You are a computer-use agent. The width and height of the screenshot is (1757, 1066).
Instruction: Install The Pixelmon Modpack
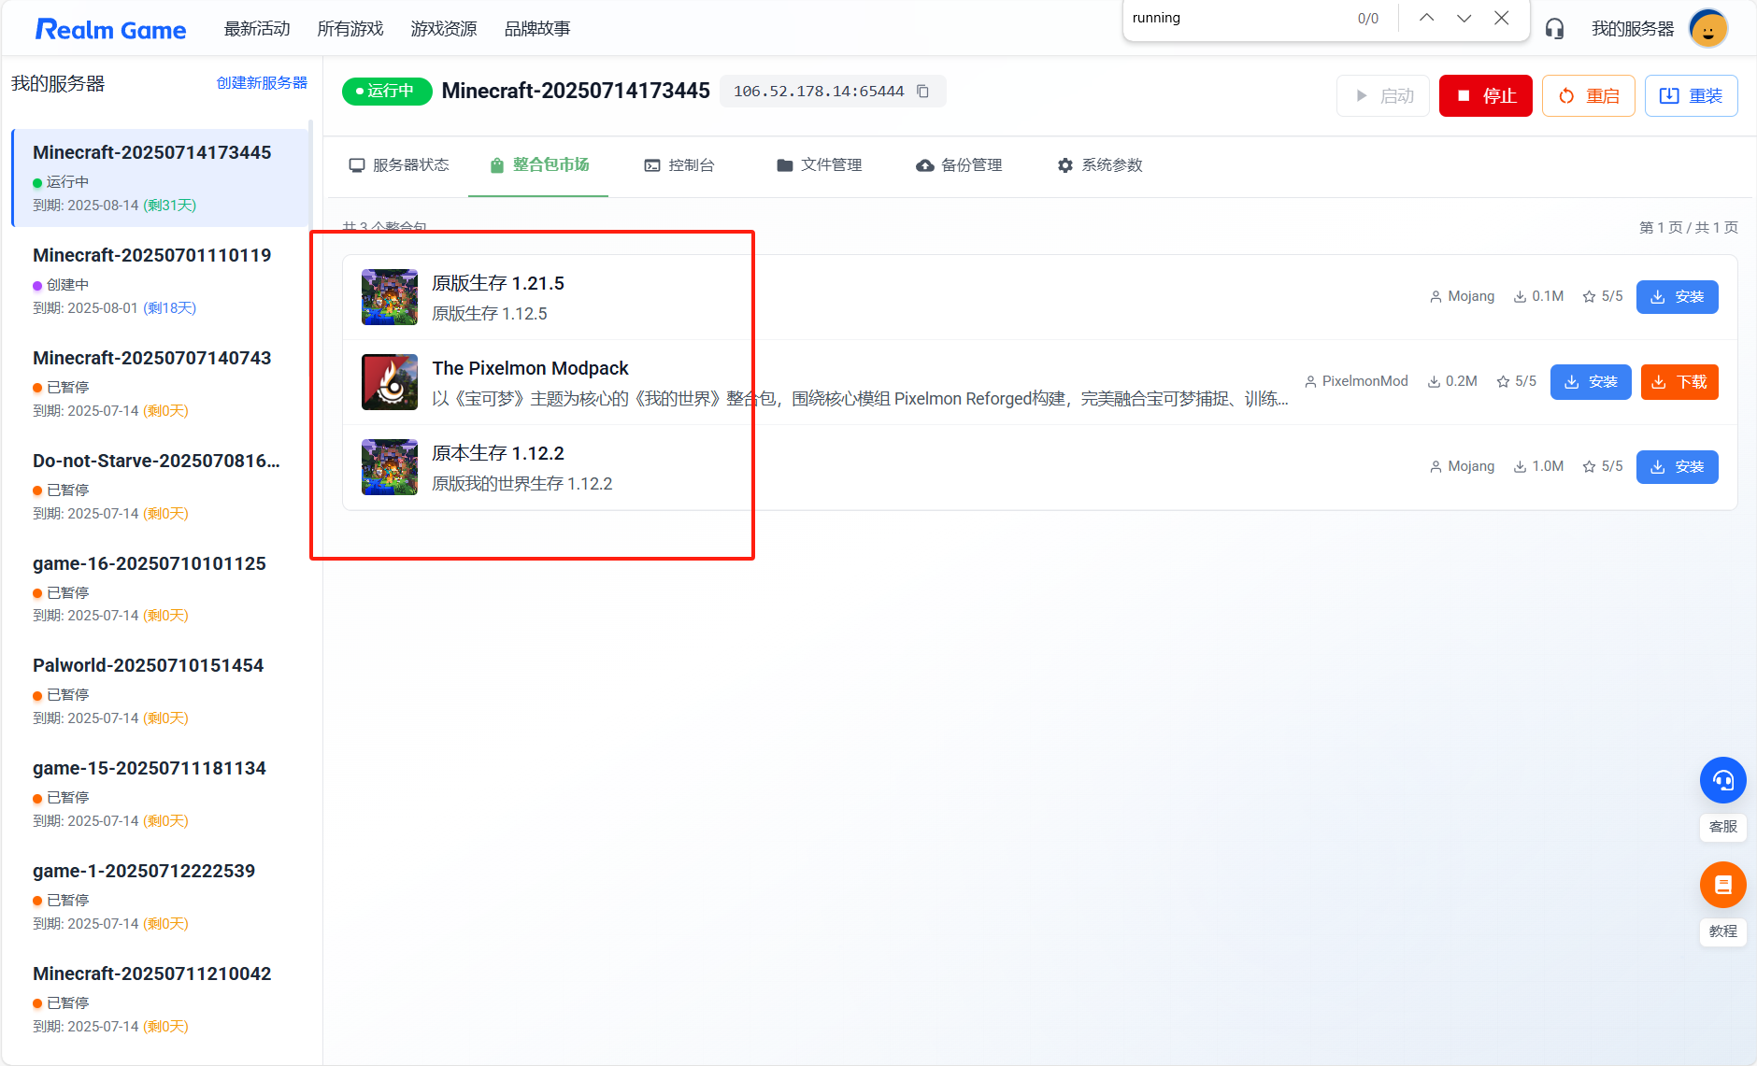point(1591,382)
